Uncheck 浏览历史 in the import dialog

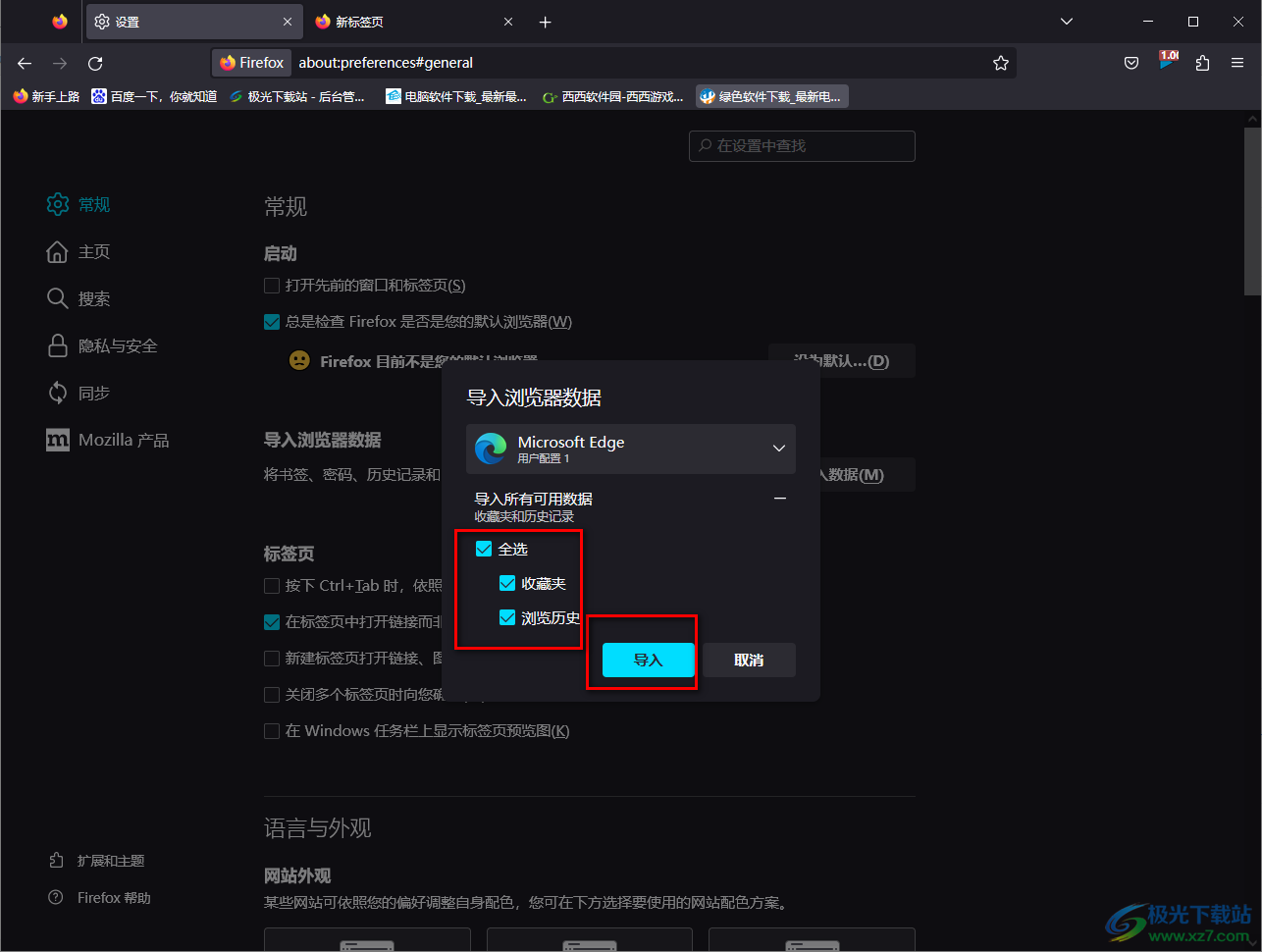click(507, 617)
